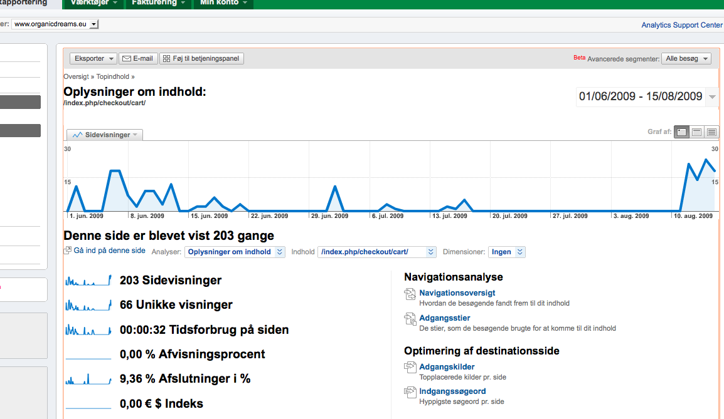Open the Min konto menu

pos(223,3)
